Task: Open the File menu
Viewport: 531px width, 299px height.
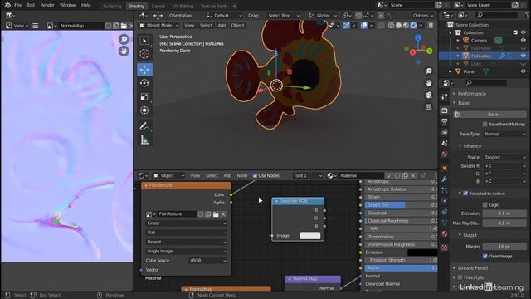Action: (x=18, y=5)
